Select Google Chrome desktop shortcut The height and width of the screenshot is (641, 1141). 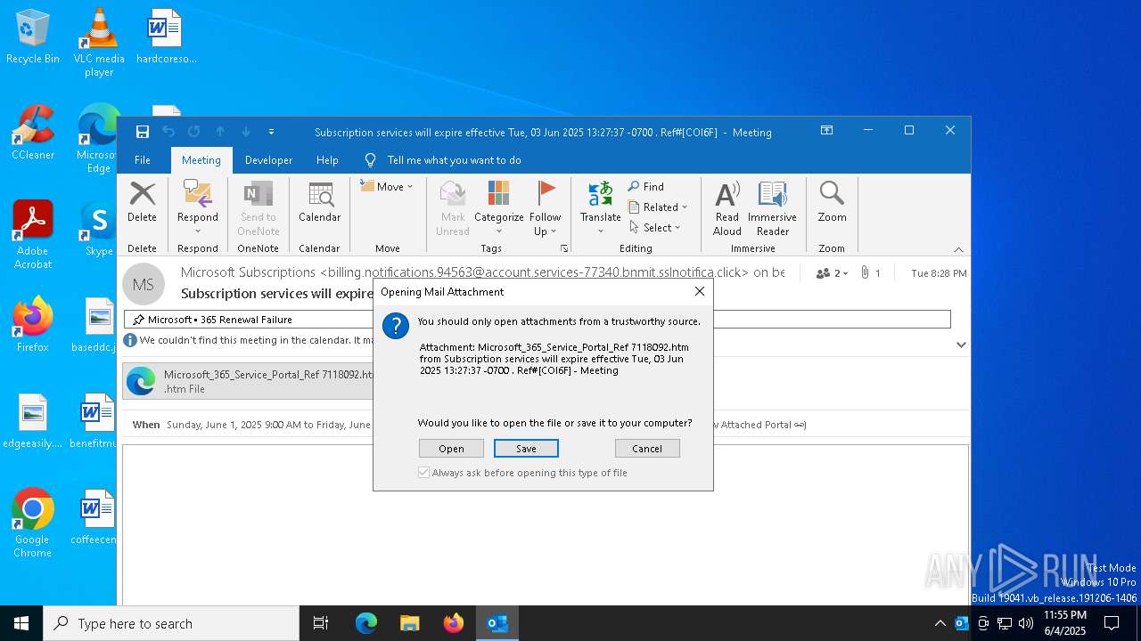(x=33, y=523)
